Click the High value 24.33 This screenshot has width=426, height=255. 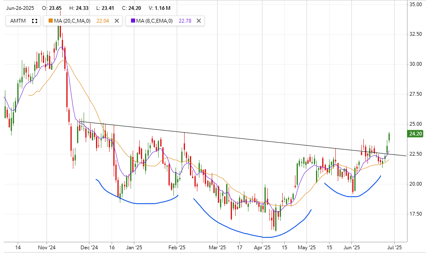[82, 8]
